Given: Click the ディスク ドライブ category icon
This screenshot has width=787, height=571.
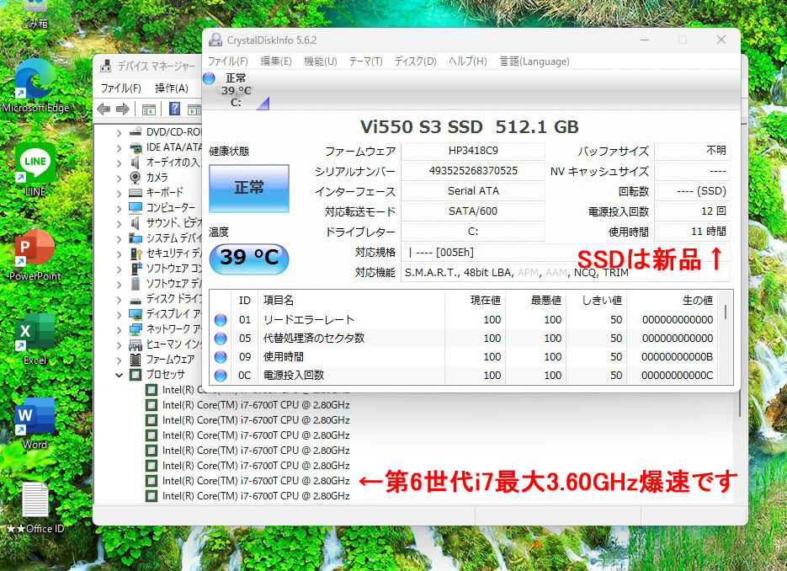Looking at the screenshot, I should pyautogui.click(x=136, y=301).
